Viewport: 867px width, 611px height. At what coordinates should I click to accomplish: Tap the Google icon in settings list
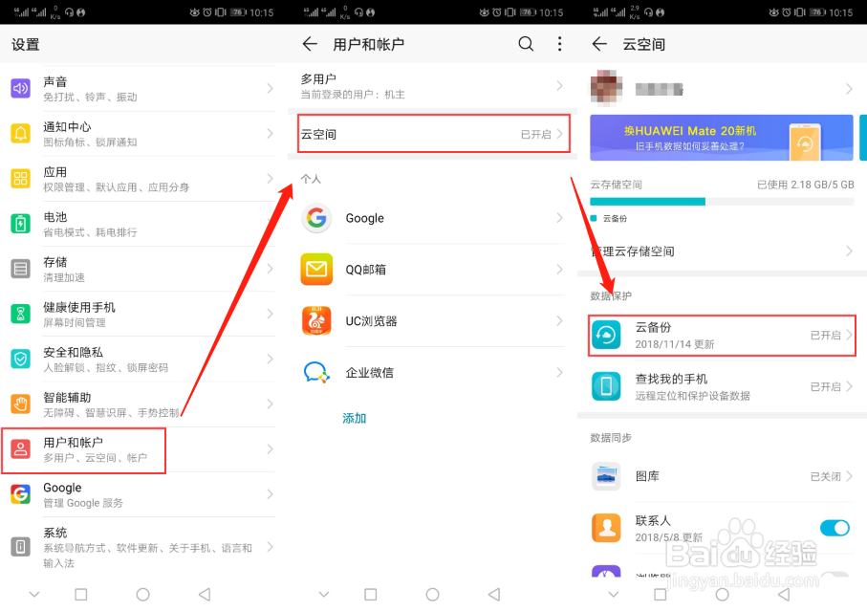tap(20, 494)
